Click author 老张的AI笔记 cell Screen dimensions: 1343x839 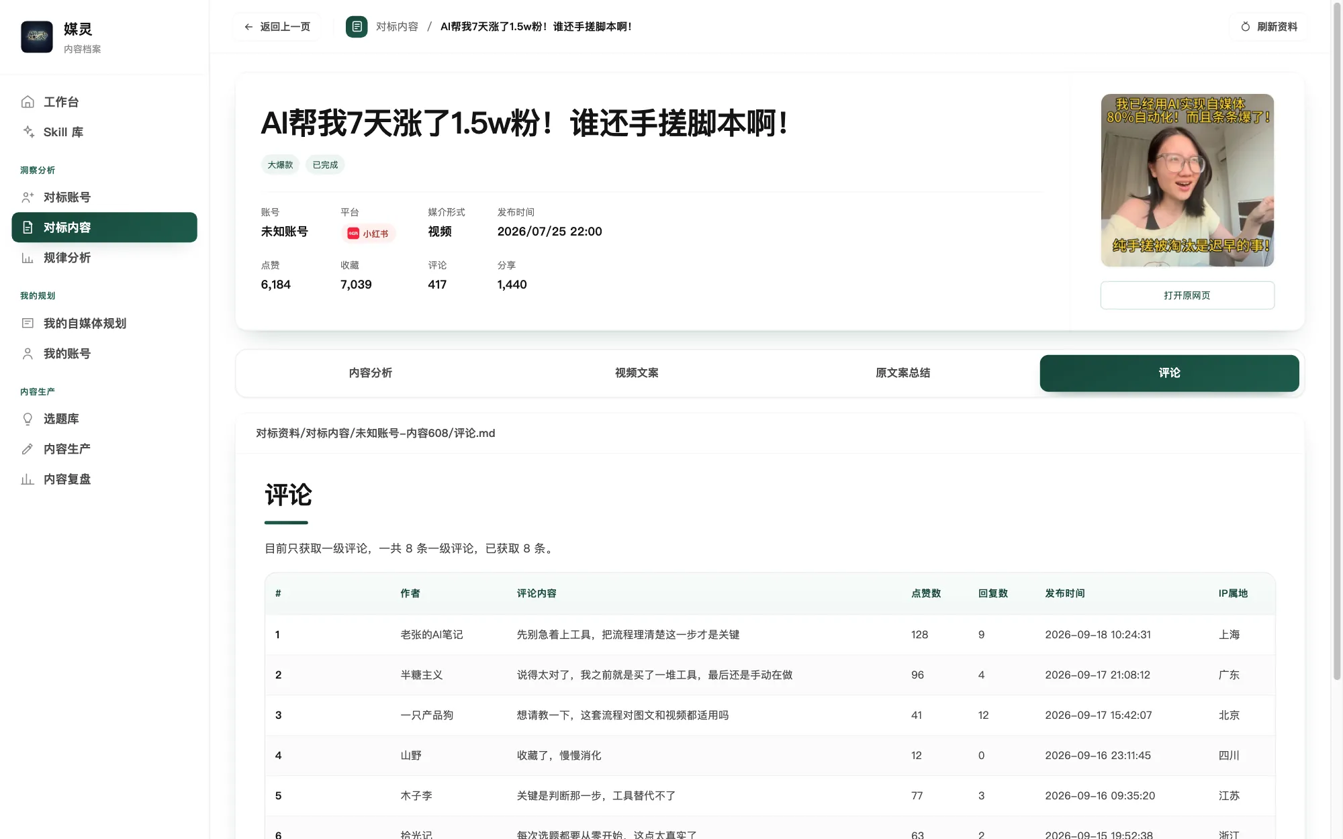(x=432, y=635)
